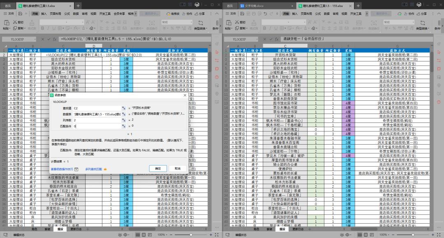The height and width of the screenshot is (238, 444).
Task: Expand the overflowing ribbon tabs arrow in right window
Action: coord(367,14)
